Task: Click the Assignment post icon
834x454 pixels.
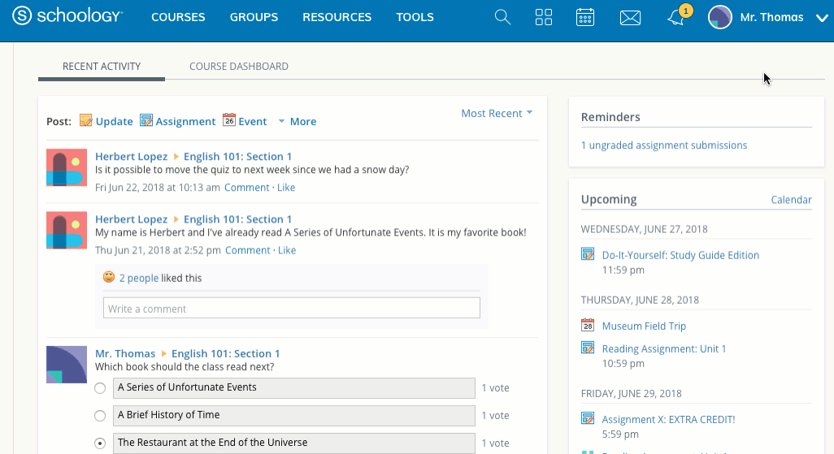Action: pyautogui.click(x=146, y=120)
